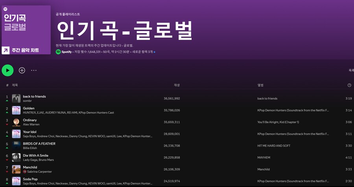
Task: Open the back to friends album link
Action: coord(267,99)
